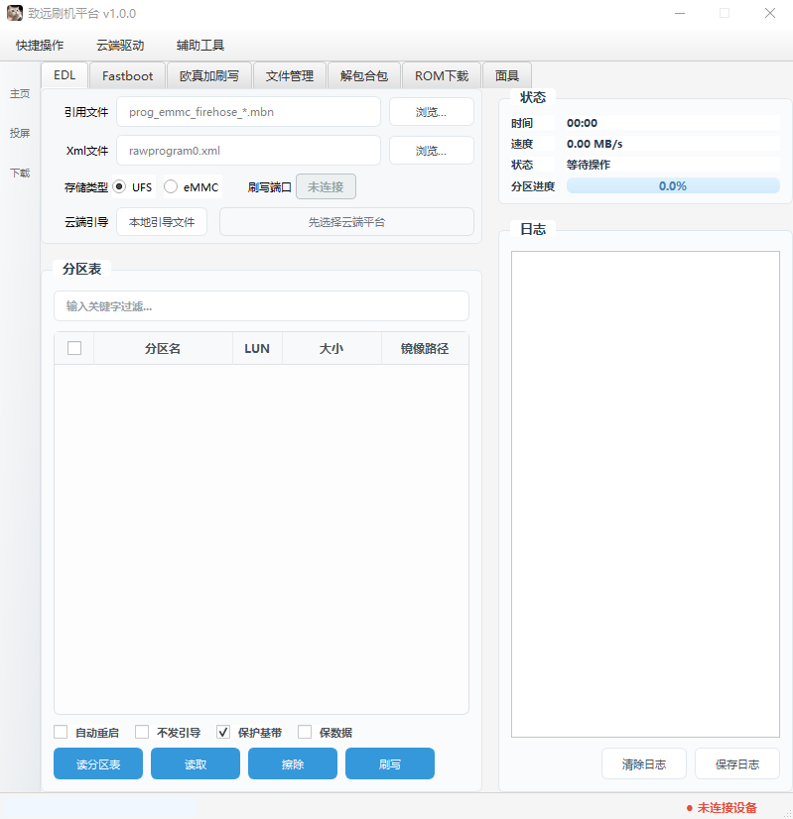This screenshot has height=819, width=793.
Task: Click the 未连接设备 status indicator
Action: point(722,807)
